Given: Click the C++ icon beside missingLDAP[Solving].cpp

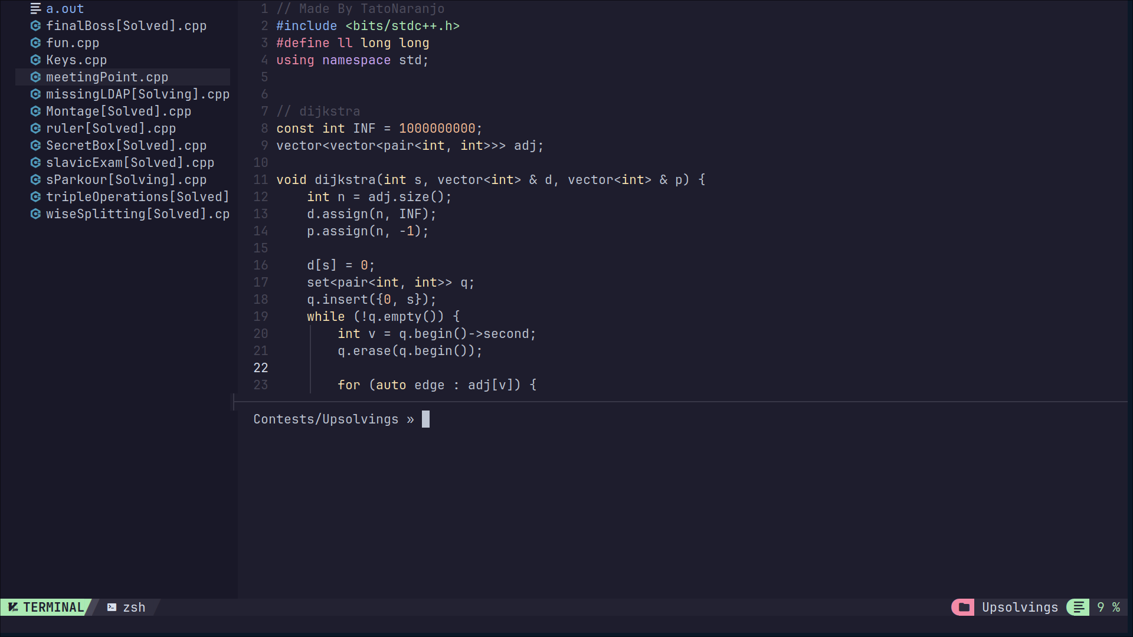Looking at the screenshot, I should click(35, 94).
